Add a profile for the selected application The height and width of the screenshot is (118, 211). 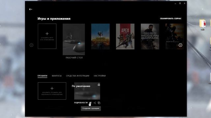pyautogui.click(x=52, y=91)
